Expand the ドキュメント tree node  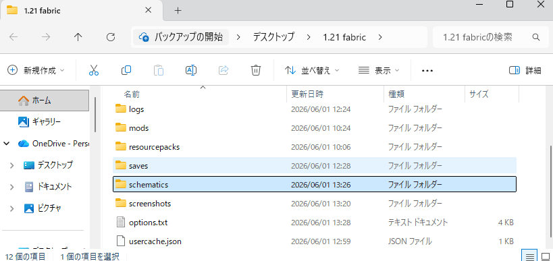[x=11, y=187]
